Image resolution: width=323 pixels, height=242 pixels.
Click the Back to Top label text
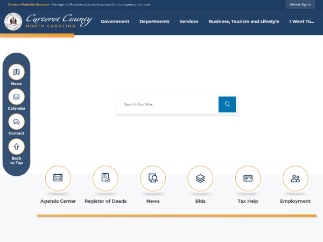[x=17, y=160]
